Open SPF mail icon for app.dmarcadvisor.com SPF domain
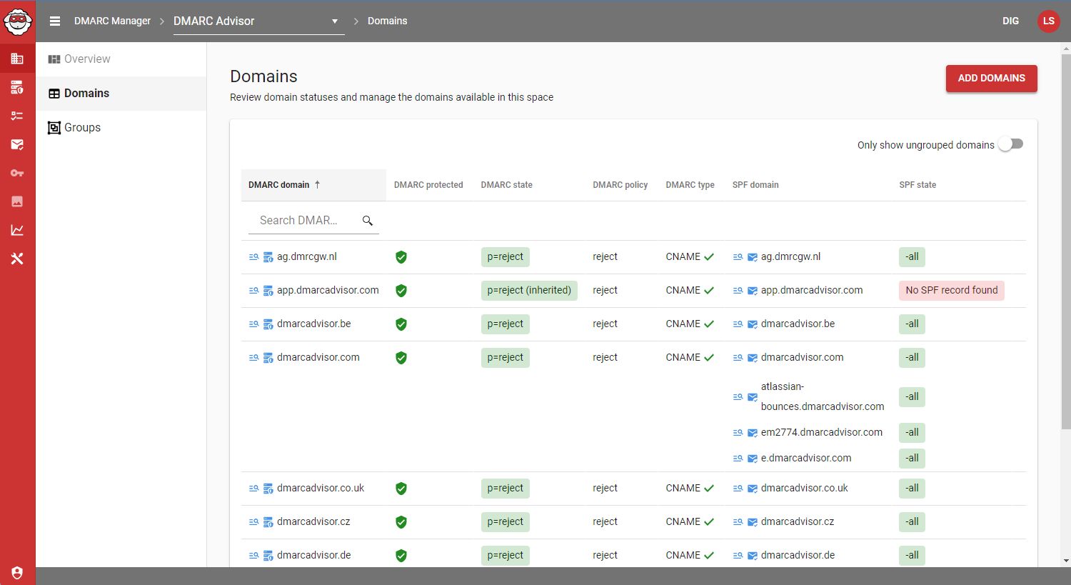The width and height of the screenshot is (1071, 585). pyautogui.click(x=753, y=291)
